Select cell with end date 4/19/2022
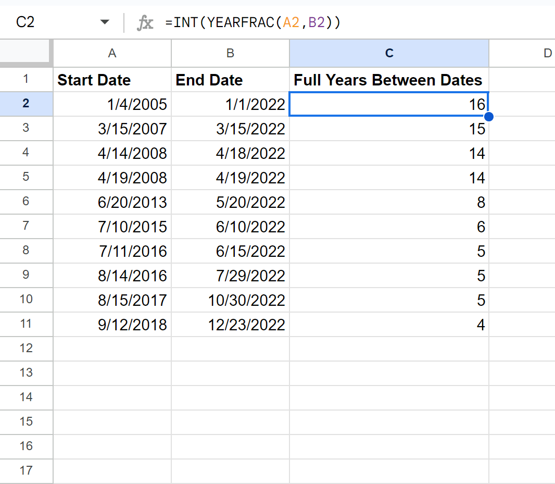The image size is (555, 484). point(231,178)
